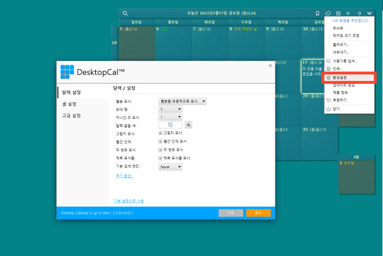Open the 지나간 주 표시 dropdown showing 1
Viewport: 383px width, 256px height.
click(170, 117)
